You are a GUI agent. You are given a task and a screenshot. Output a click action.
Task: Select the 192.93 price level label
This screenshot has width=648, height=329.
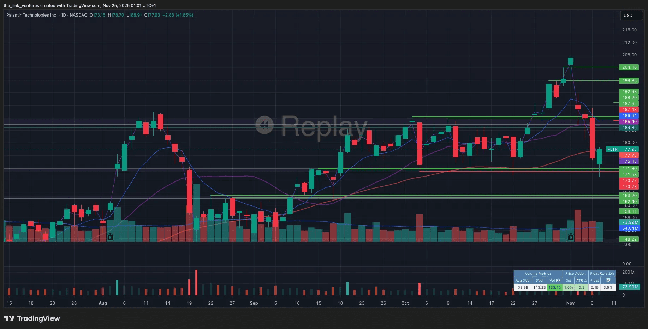[x=629, y=92]
